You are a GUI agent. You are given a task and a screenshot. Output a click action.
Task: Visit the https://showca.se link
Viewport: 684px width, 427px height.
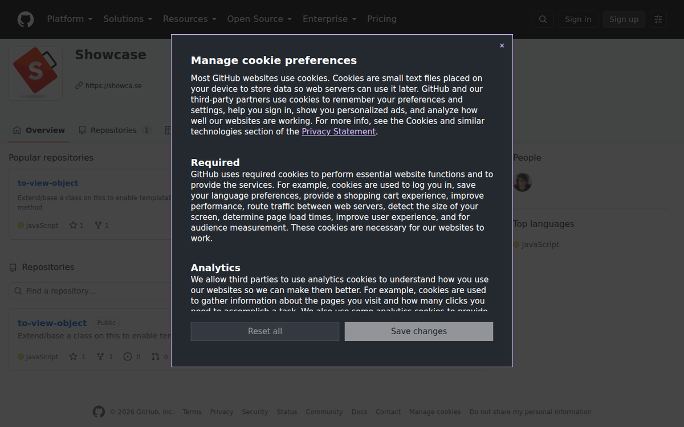[x=113, y=86]
